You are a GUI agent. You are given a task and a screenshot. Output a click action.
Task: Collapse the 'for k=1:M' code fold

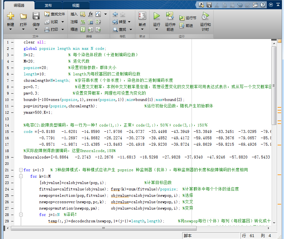(21, 176)
